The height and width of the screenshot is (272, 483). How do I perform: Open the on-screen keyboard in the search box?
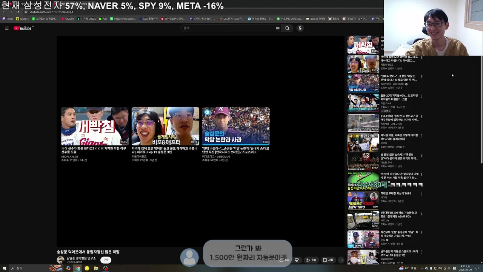click(277, 28)
